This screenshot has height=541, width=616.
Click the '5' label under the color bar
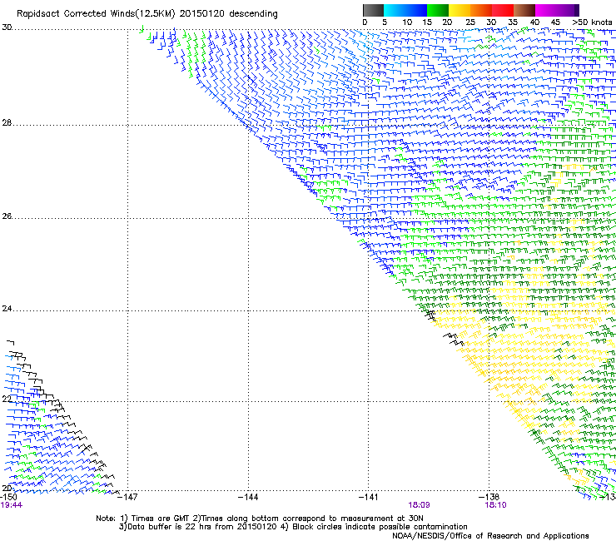385,22
